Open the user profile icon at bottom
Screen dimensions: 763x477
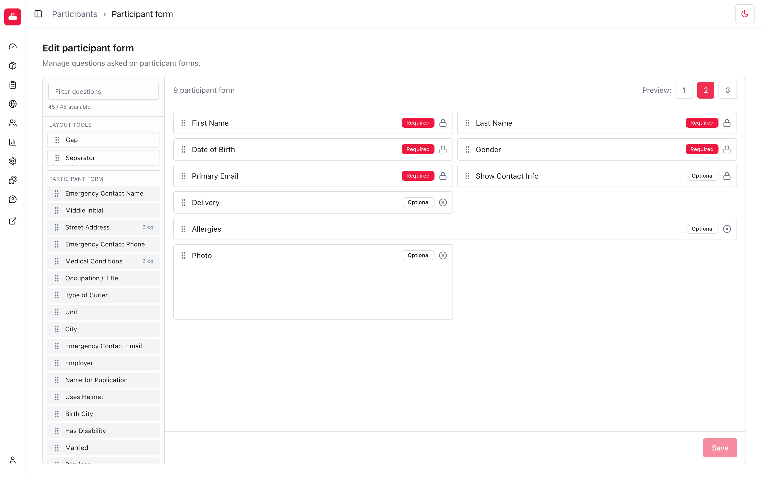(x=13, y=460)
